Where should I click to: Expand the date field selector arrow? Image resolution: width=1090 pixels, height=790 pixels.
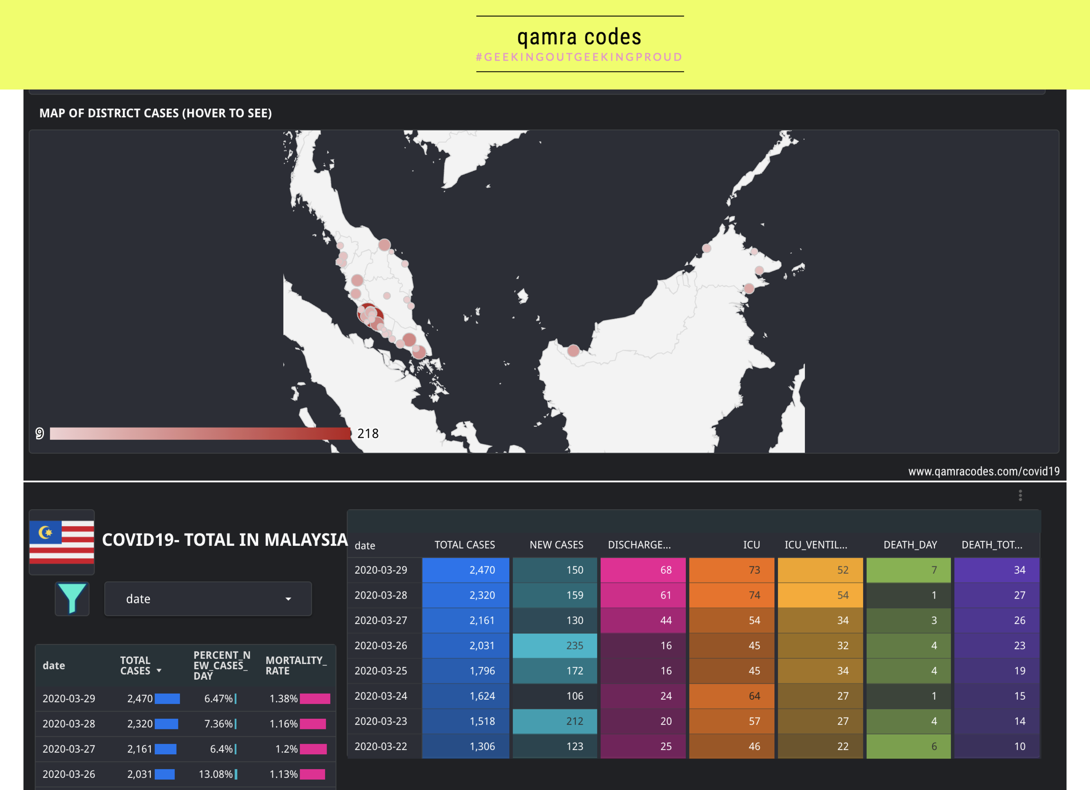pyautogui.click(x=287, y=599)
